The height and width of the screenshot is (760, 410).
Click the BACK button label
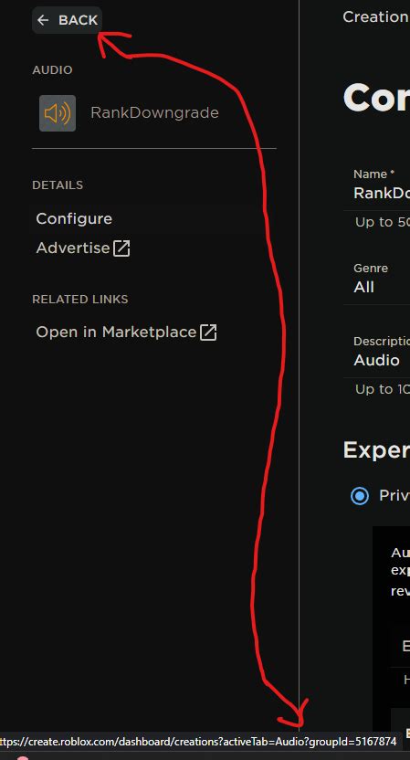pyautogui.click(x=78, y=20)
